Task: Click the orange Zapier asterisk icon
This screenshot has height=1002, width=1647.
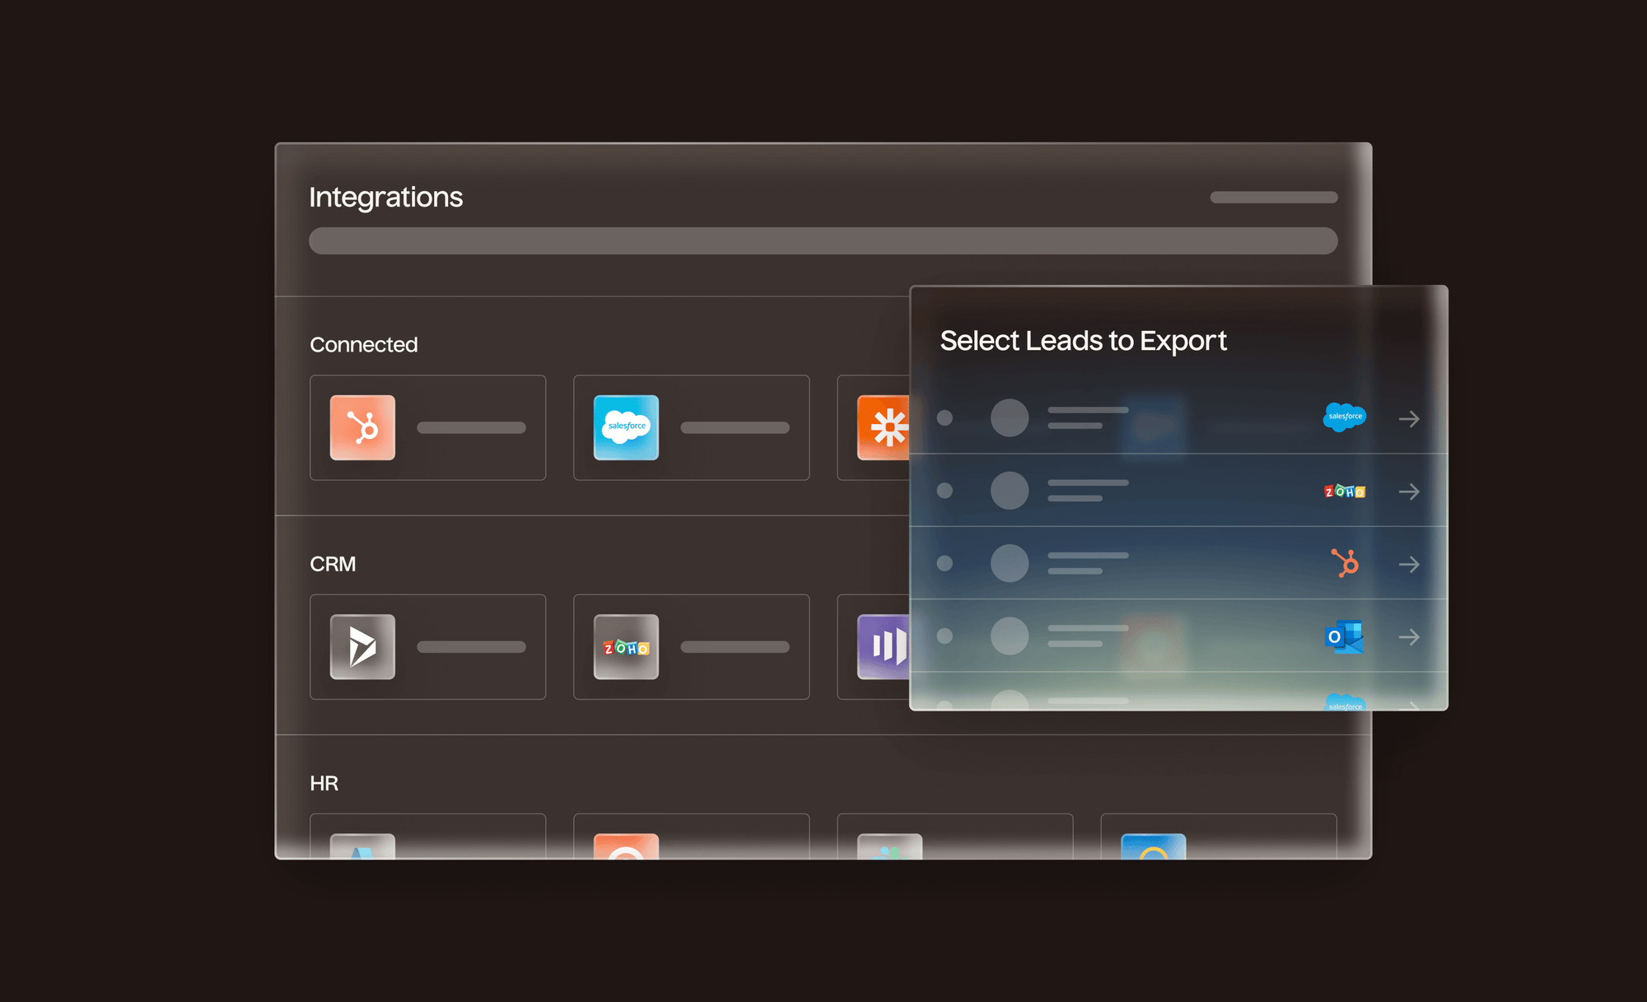Action: pos(884,427)
